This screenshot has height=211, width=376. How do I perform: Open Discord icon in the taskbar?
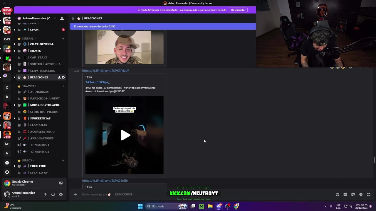click(x=219, y=206)
